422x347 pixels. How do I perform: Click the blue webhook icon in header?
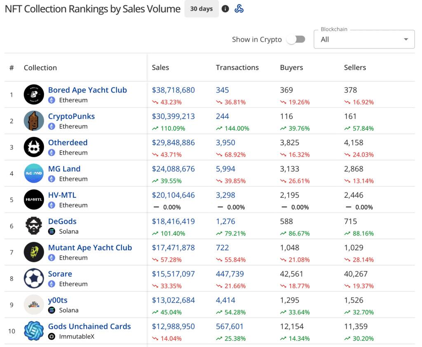coord(239,9)
